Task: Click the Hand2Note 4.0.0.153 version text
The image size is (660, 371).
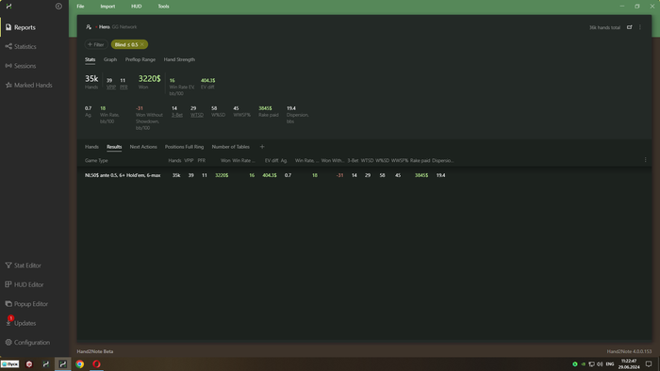Action: pos(629,351)
